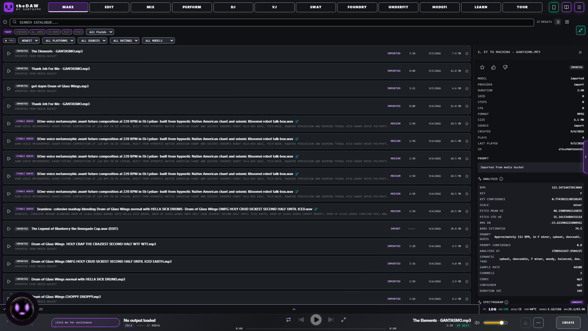Open mobile view icon in header

point(554,7)
